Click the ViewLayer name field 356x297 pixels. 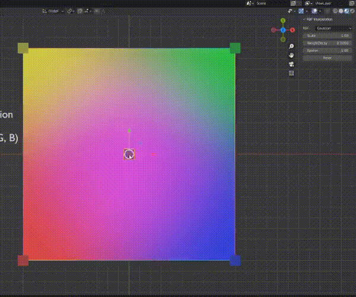[x=330, y=3]
